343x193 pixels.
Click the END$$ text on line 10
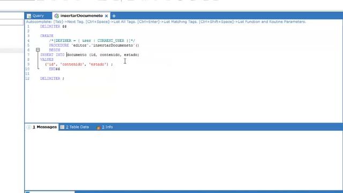pyautogui.click(x=55, y=69)
